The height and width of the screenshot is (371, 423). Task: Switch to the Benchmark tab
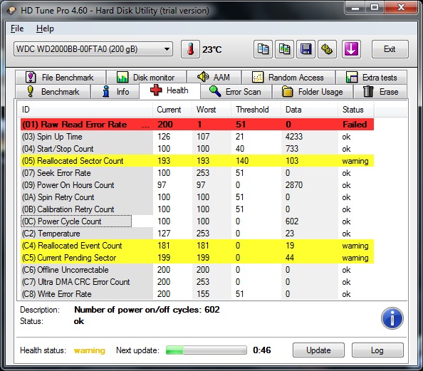tap(53, 91)
